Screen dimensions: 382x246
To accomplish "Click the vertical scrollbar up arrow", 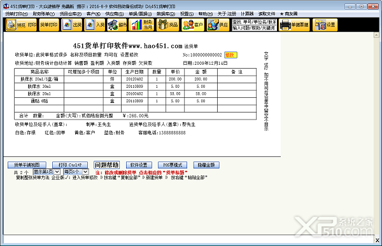I will pyautogui.click(x=376, y=35).
